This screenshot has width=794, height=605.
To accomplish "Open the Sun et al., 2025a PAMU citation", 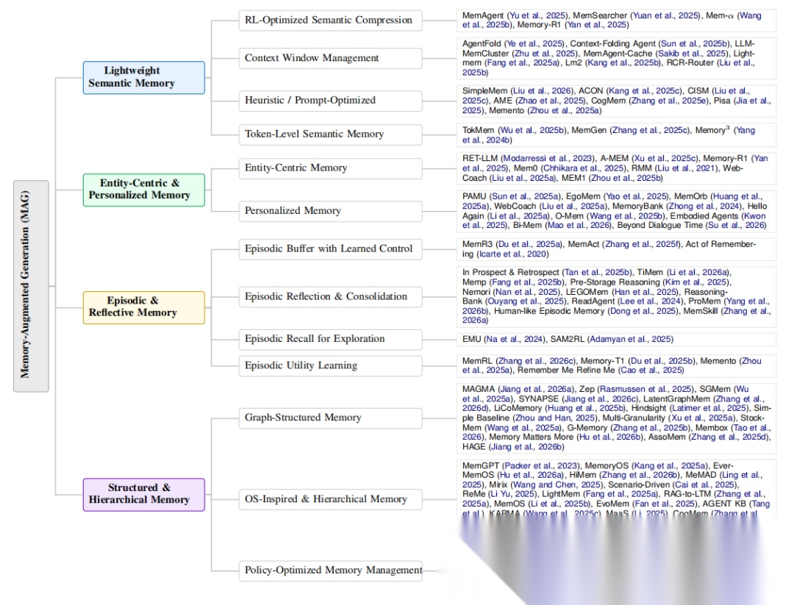I will [526, 196].
